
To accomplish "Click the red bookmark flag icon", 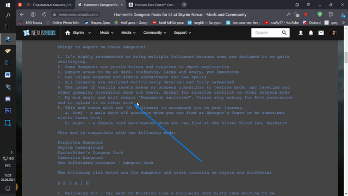I will pos(306,15).
